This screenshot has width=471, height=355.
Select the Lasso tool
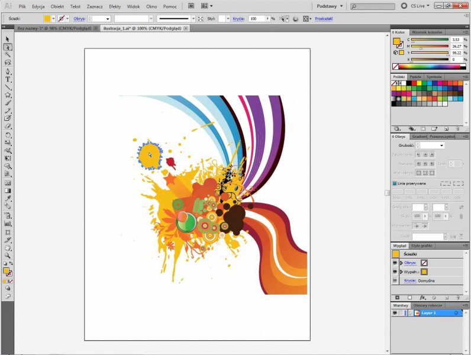pos(8,63)
